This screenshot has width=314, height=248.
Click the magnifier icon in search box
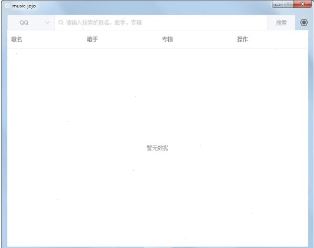[x=61, y=23]
